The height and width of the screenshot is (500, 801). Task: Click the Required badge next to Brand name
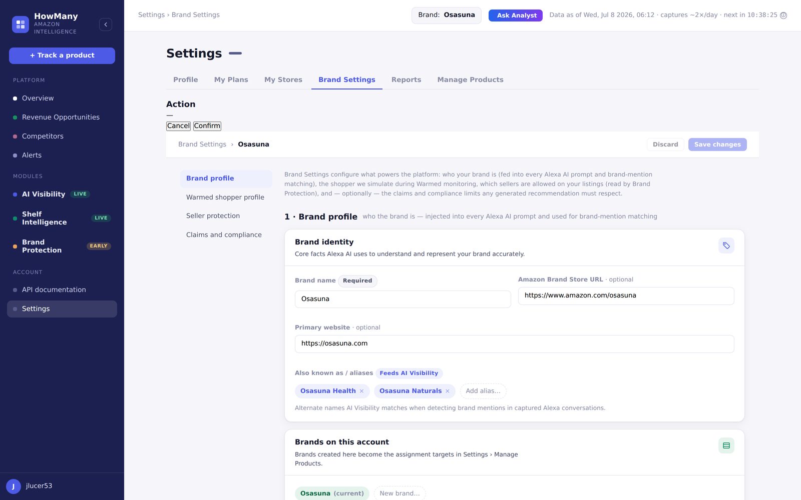click(357, 281)
